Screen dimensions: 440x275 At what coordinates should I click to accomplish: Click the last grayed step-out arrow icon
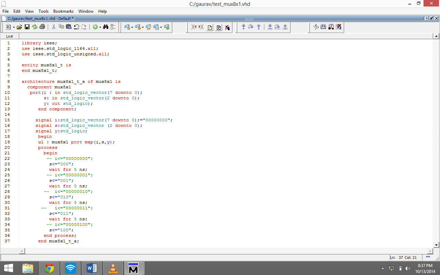(x=285, y=27)
